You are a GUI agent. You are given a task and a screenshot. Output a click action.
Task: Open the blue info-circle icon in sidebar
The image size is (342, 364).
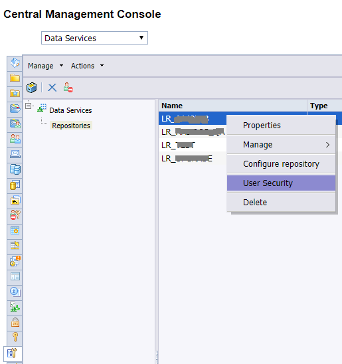15,292
